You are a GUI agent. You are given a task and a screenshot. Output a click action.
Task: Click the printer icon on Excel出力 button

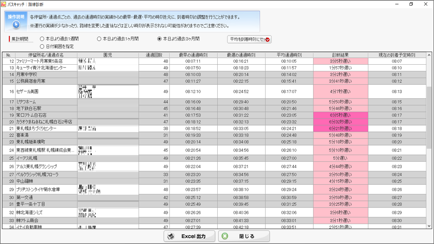pos(171,236)
